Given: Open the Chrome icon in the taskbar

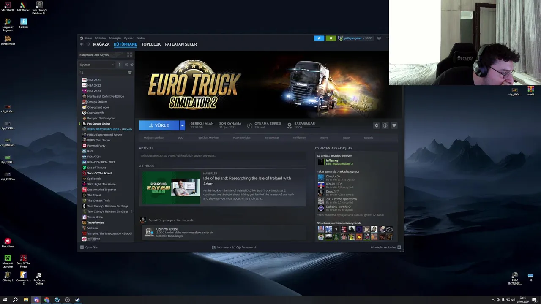Looking at the screenshot, I should coord(46,300).
